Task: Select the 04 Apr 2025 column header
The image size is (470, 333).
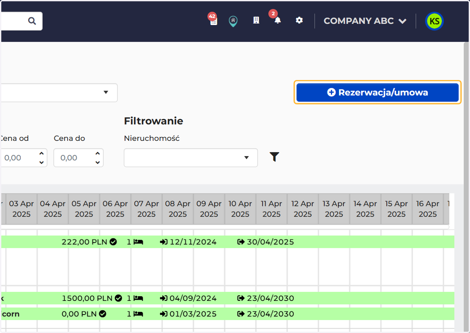Action: click(x=53, y=209)
